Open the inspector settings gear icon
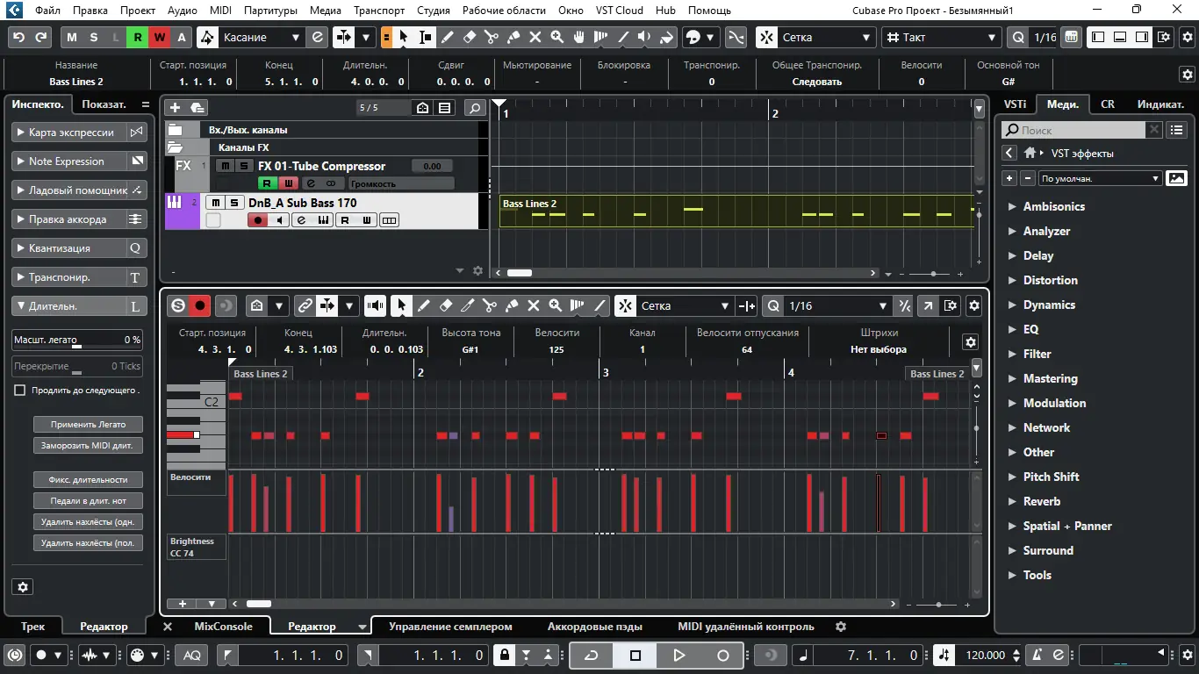Screen dimensions: 1199x674 point(24,587)
